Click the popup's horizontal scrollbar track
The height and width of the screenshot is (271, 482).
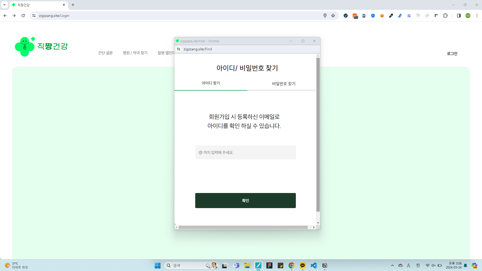click(243, 227)
